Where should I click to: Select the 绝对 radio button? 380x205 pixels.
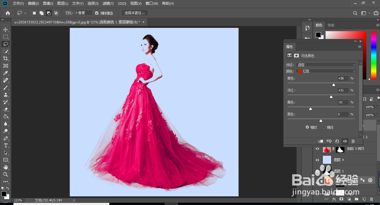click(x=324, y=127)
